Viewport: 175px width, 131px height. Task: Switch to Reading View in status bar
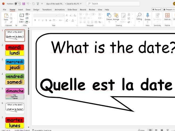click(x=162, y=130)
